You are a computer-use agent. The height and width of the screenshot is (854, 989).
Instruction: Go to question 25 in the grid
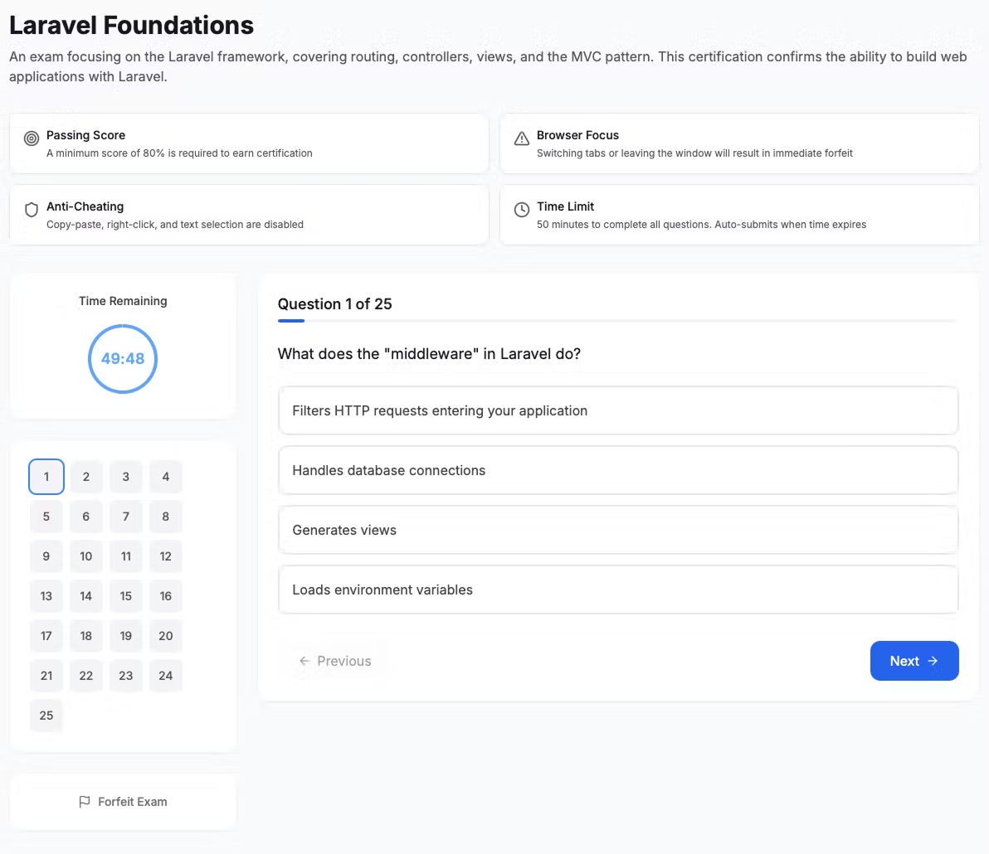pos(46,716)
